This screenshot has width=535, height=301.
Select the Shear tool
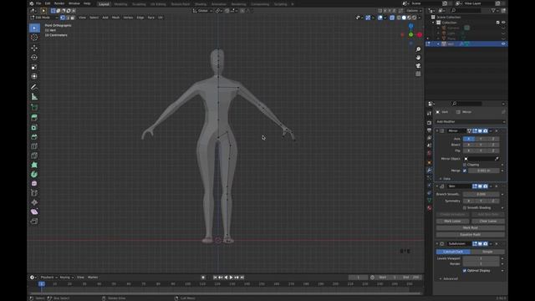tap(34, 212)
